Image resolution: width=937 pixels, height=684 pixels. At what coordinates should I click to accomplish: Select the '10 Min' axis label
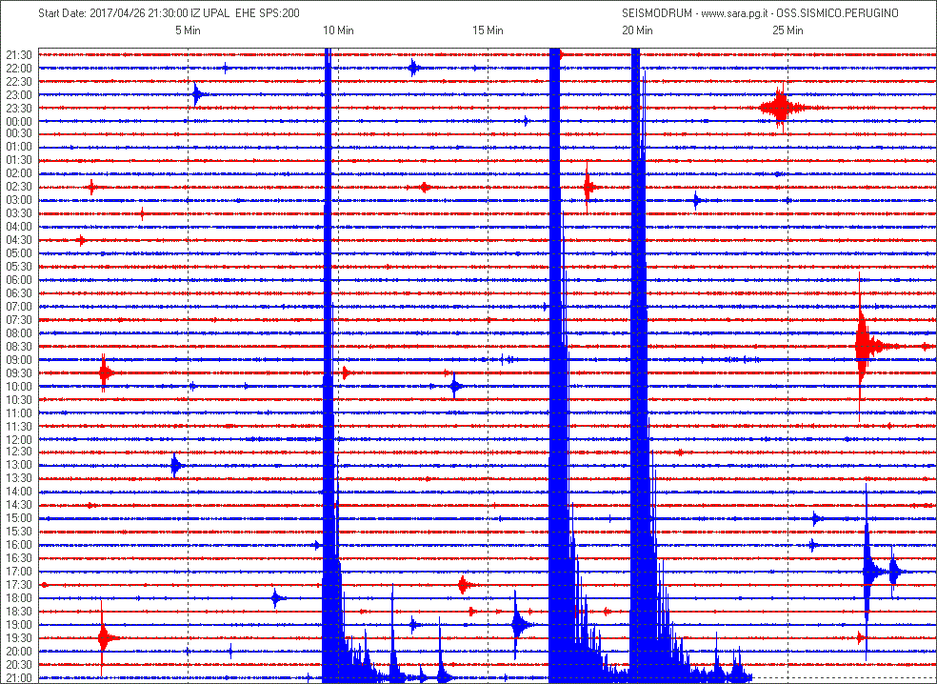[338, 30]
